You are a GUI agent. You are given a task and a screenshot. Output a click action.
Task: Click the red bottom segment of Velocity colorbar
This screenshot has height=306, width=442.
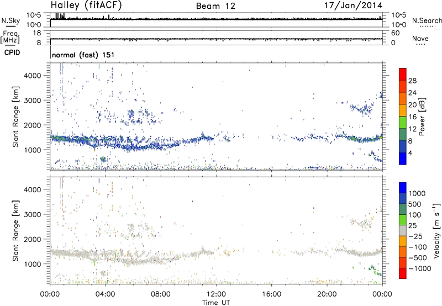(x=403, y=273)
